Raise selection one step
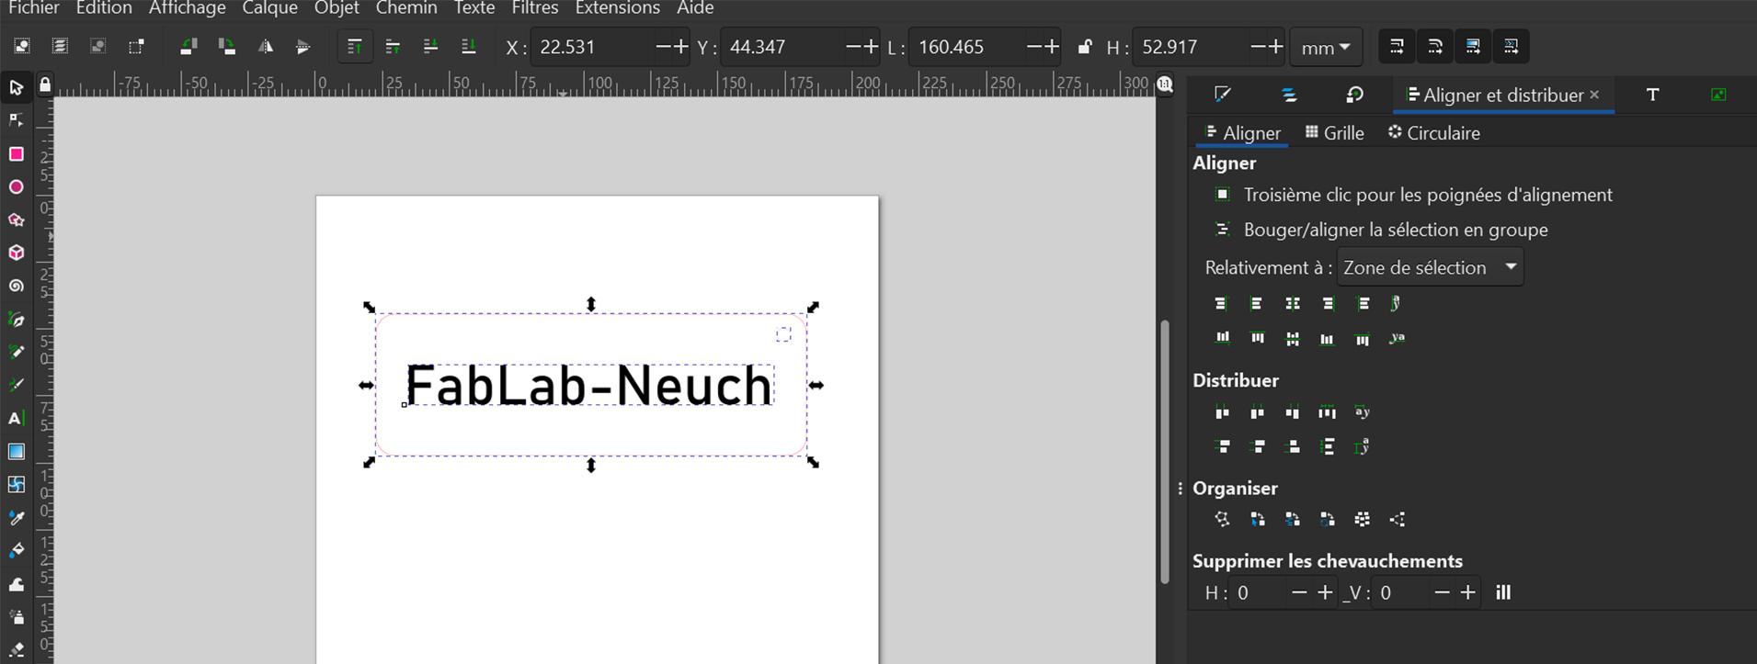Screen dimensions: 1757x664 (x=393, y=46)
